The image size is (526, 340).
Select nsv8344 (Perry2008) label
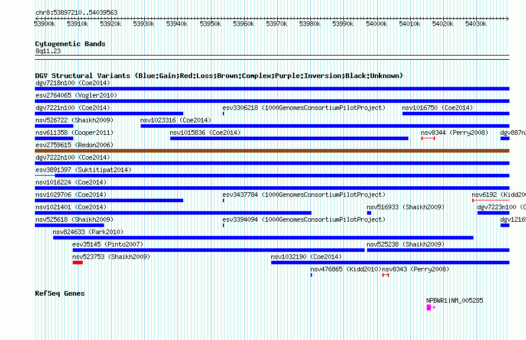[x=454, y=132]
